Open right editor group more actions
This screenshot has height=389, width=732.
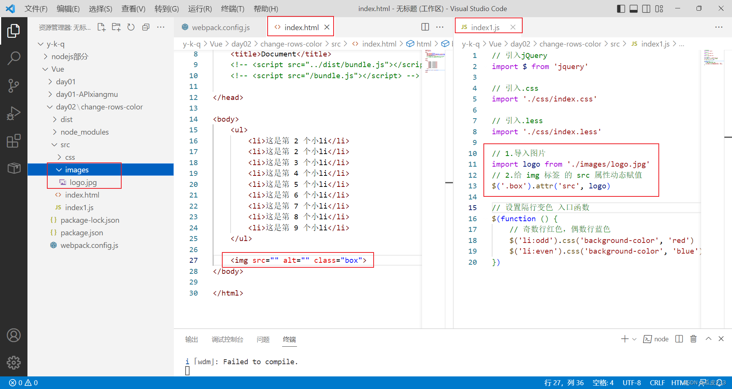[719, 27]
